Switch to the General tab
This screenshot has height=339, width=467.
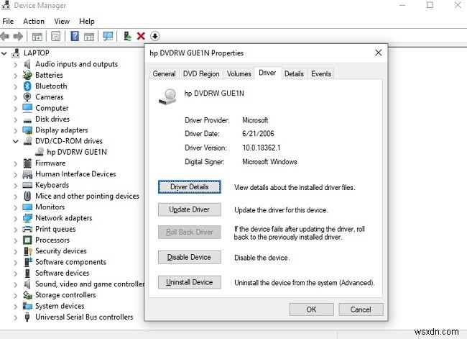point(164,73)
